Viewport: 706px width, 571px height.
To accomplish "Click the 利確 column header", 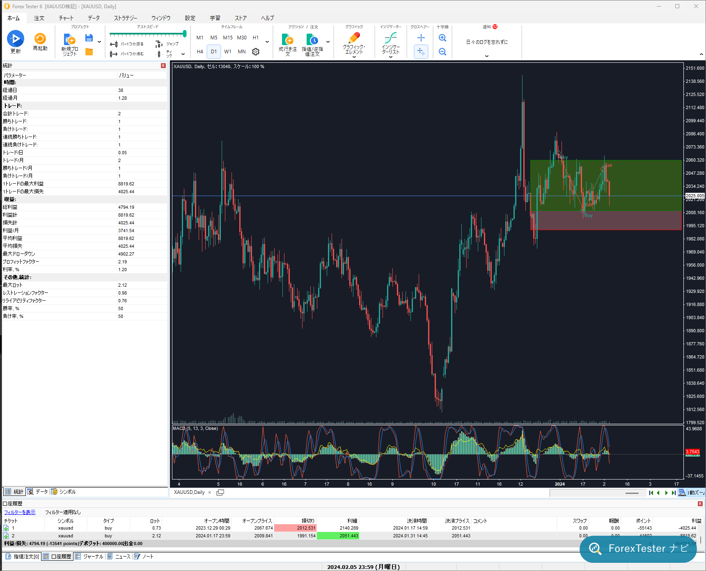I will pos(352,521).
